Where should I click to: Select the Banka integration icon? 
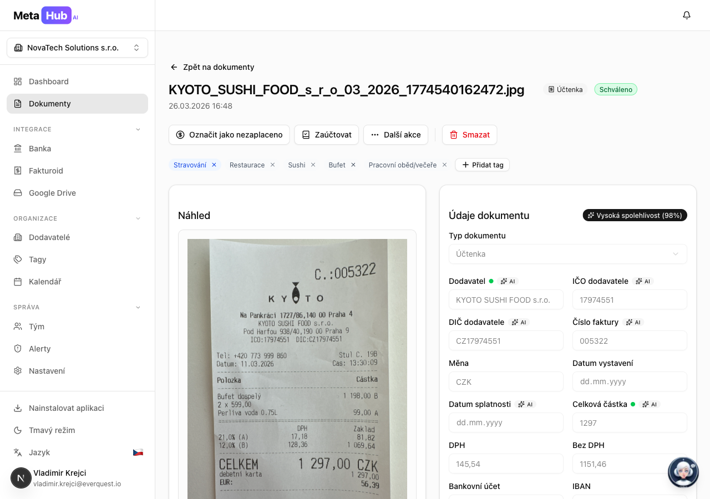click(x=17, y=148)
